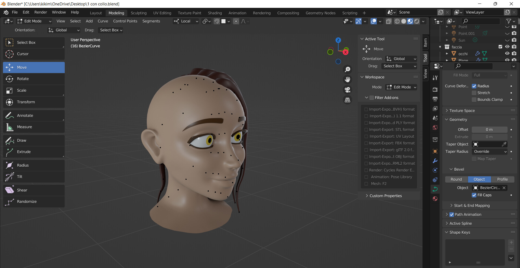Set bevel type to Round
Image resolution: width=520 pixels, height=268 pixels.
(456, 179)
